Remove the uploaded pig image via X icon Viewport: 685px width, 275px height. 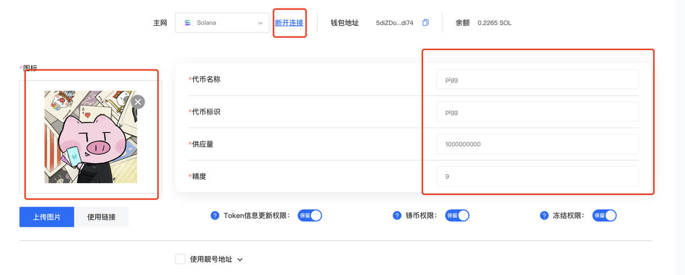[x=138, y=101]
